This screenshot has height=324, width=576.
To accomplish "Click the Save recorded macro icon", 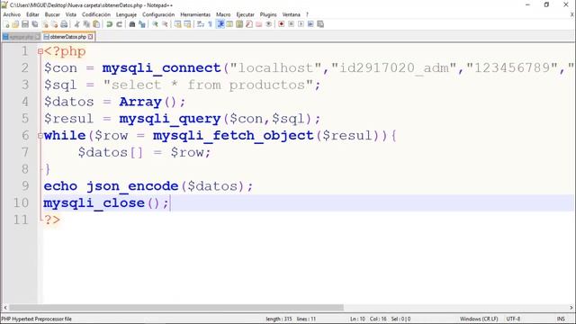I will click(x=320, y=24).
